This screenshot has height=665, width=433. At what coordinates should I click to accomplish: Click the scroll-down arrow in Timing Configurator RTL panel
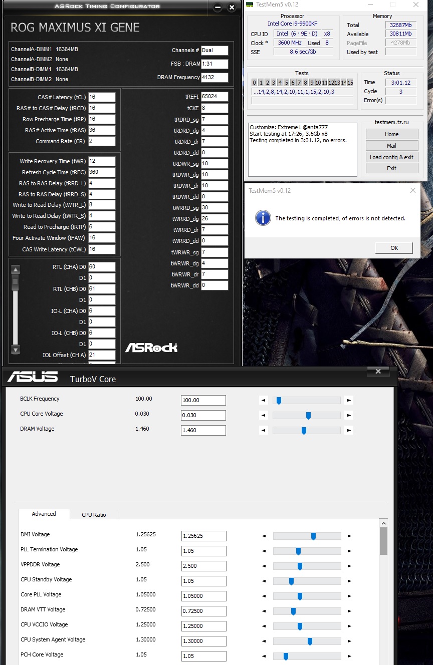tap(16, 350)
